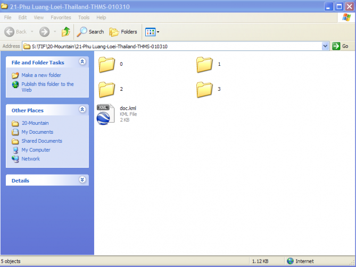Image resolution: width=356 pixels, height=267 pixels.
Task: Click the Windows logo throbber
Action: point(346,18)
